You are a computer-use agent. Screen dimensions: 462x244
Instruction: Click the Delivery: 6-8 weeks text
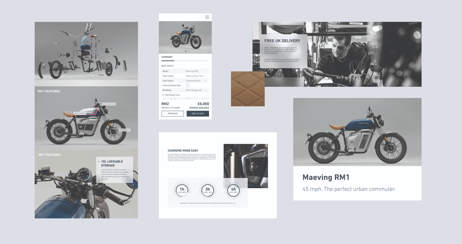pos(171,108)
